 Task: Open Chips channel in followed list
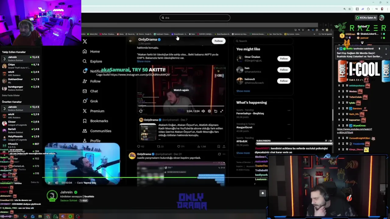click(x=20, y=66)
